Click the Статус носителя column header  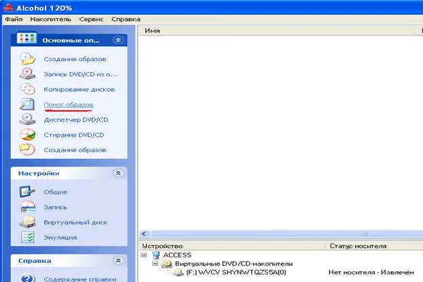pyautogui.click(x=374, y=246)
